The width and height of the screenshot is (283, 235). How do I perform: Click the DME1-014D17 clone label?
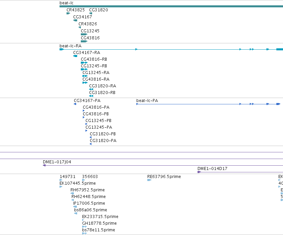point(212,169)
